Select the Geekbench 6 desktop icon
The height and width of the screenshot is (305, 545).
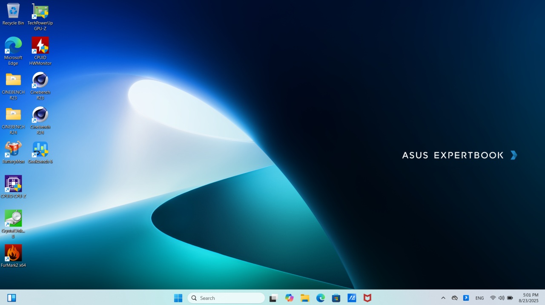pos(40,150)
